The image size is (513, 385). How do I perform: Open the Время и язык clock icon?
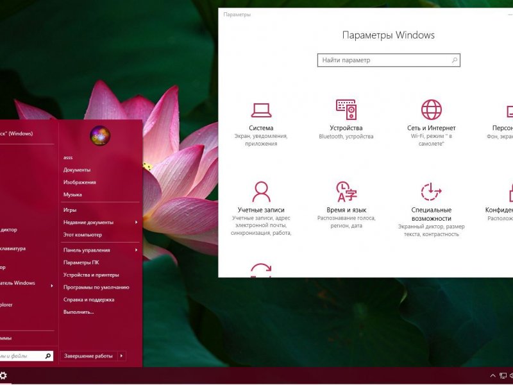coord(346,191)
